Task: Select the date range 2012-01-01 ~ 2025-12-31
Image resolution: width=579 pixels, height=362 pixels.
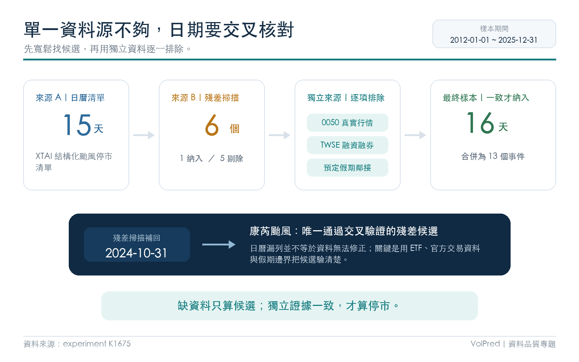Action: 494,40
